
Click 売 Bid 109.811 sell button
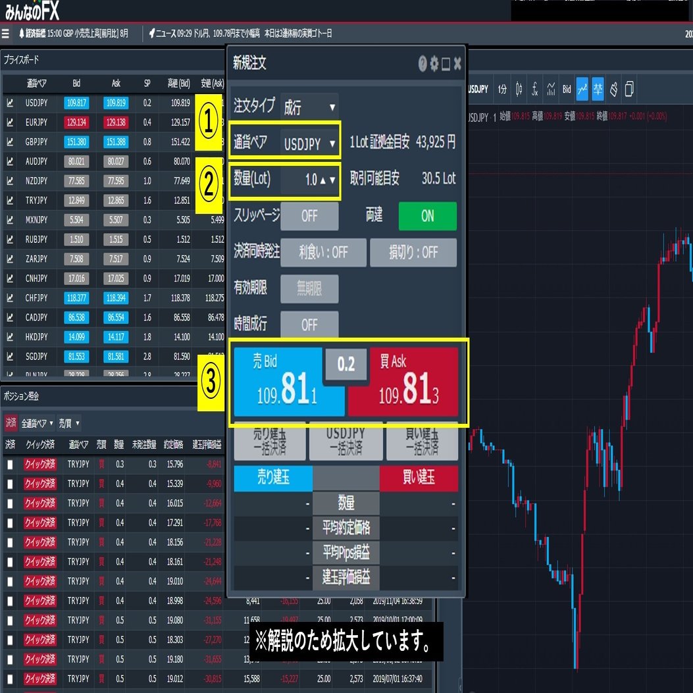[x=289, y=382]
